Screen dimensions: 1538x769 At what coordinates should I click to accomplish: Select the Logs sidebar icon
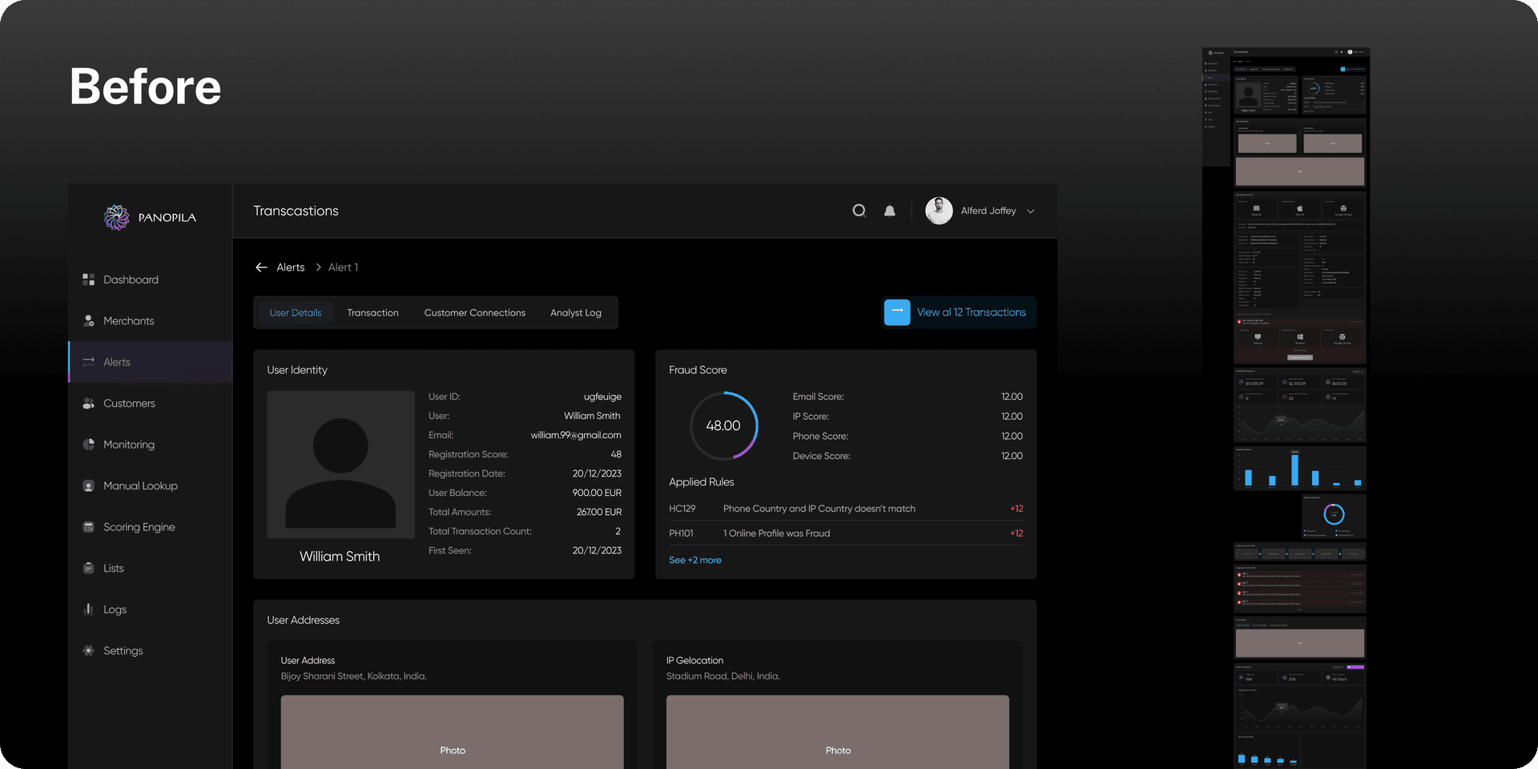point(88,609)
